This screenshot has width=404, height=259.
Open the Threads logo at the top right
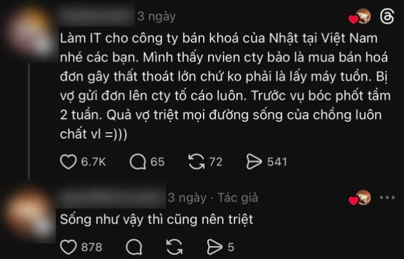[387, 17]
